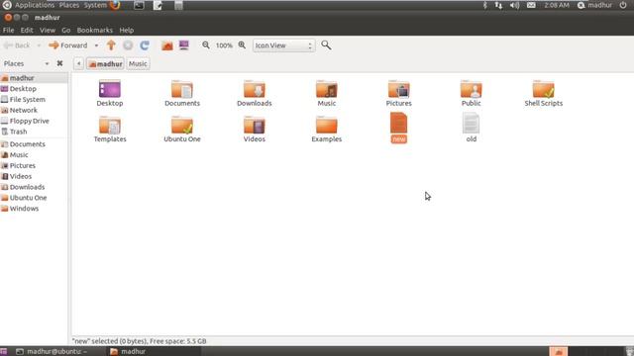Open the Forward history dropdown arrow
This screenshot has width=634, height=356.
[x=96, y=45]
